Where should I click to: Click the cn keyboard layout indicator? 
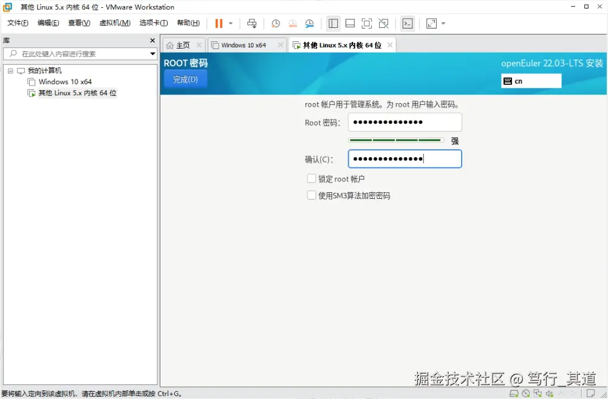click(531, 81)
